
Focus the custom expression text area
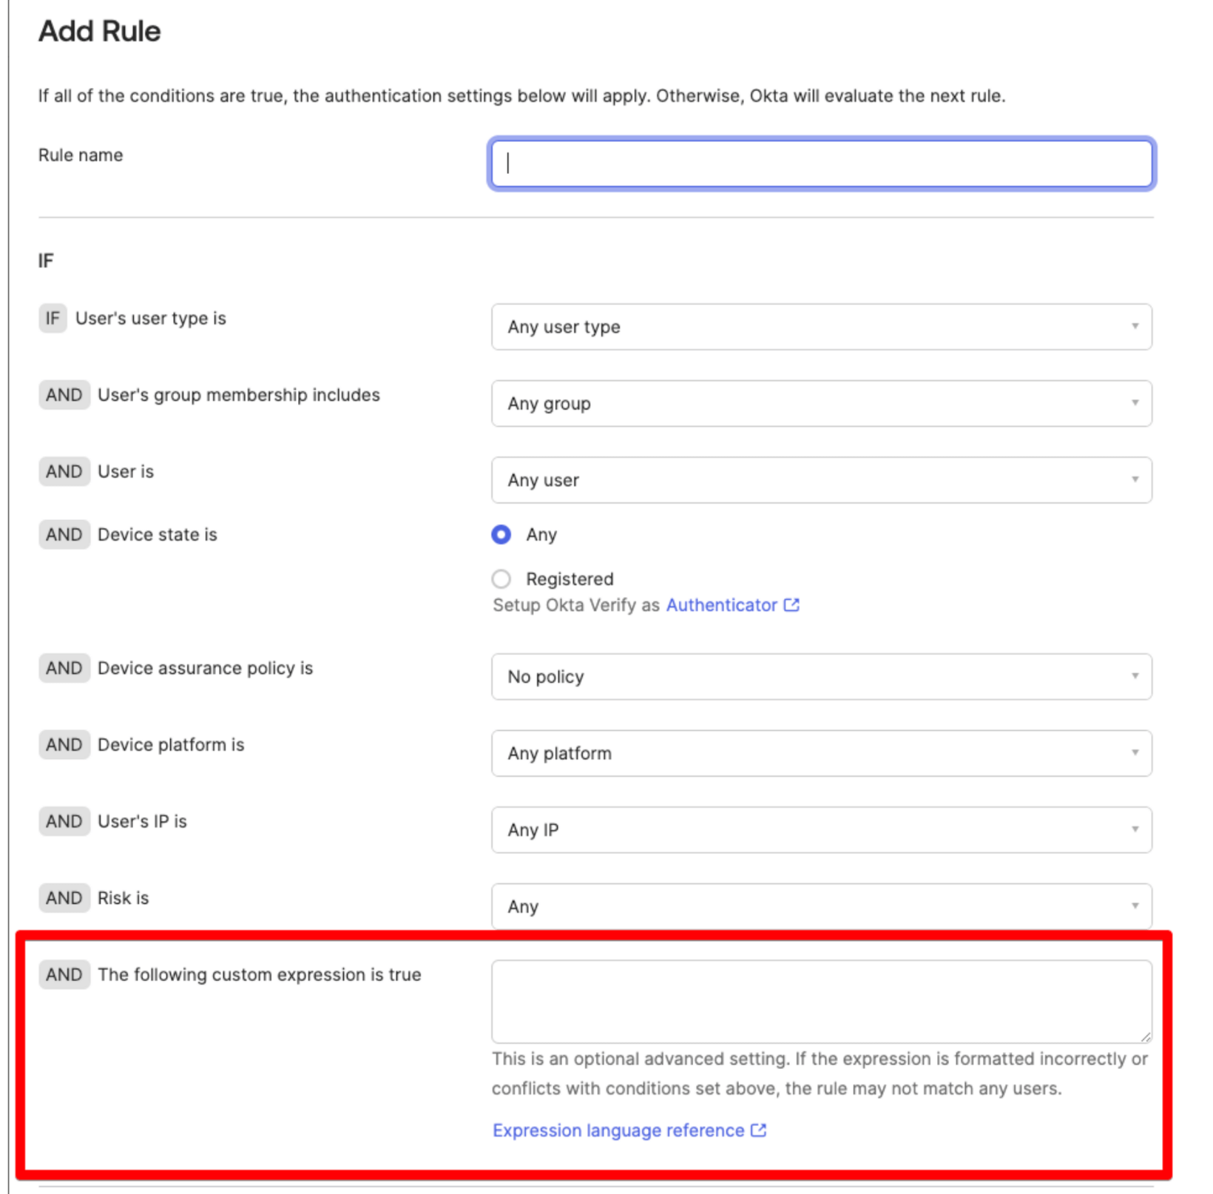[x=821, y=1002]
